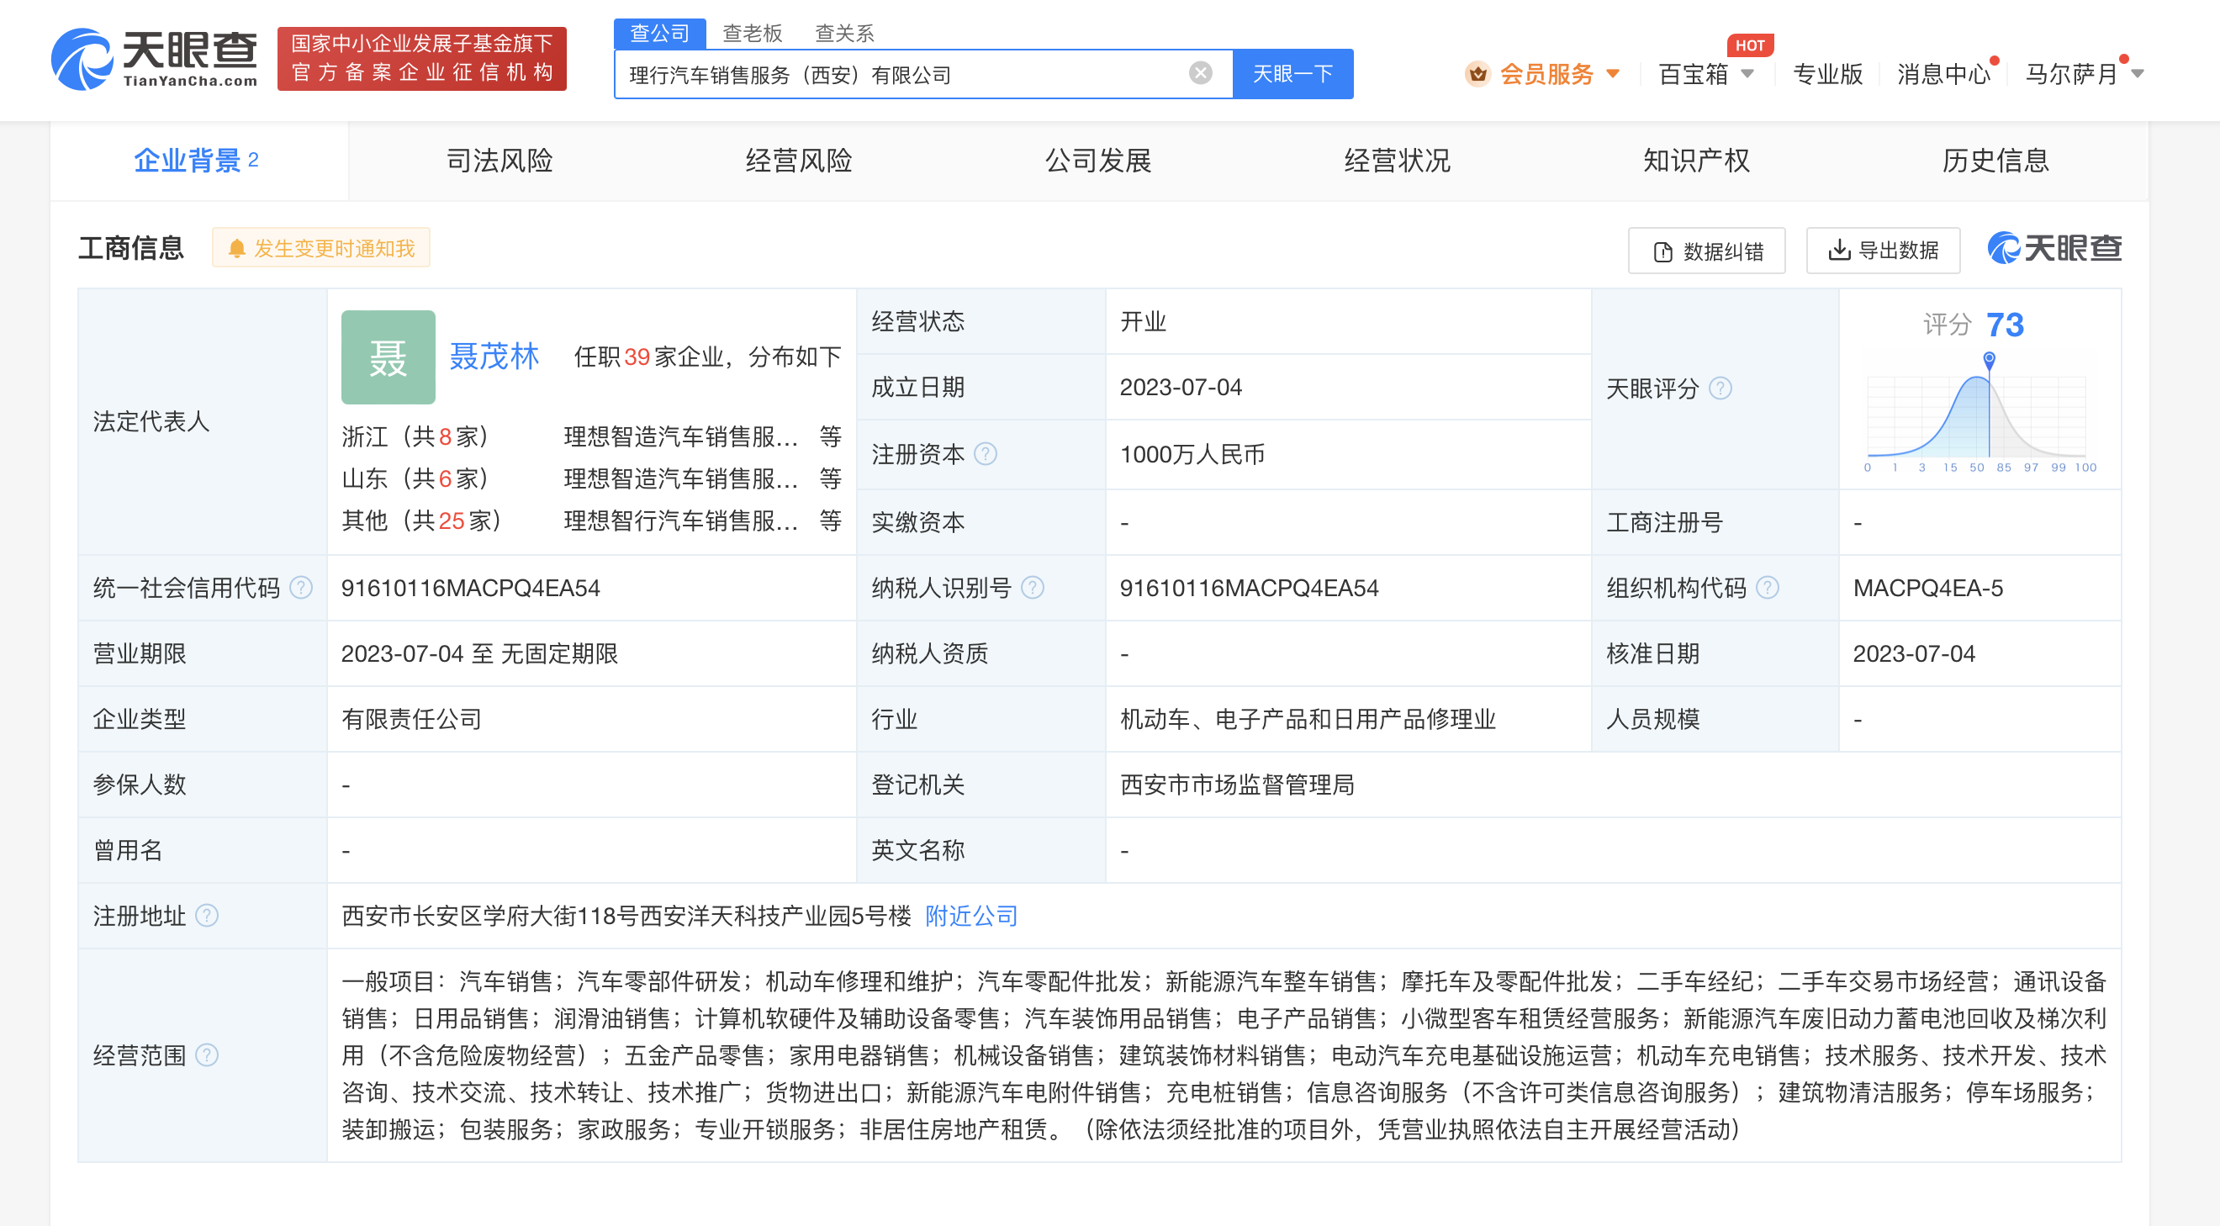This screenshot has height=1226, width=2220.
Task: Click 有限责任公司 enterprise type value
Action: (411, 719)
